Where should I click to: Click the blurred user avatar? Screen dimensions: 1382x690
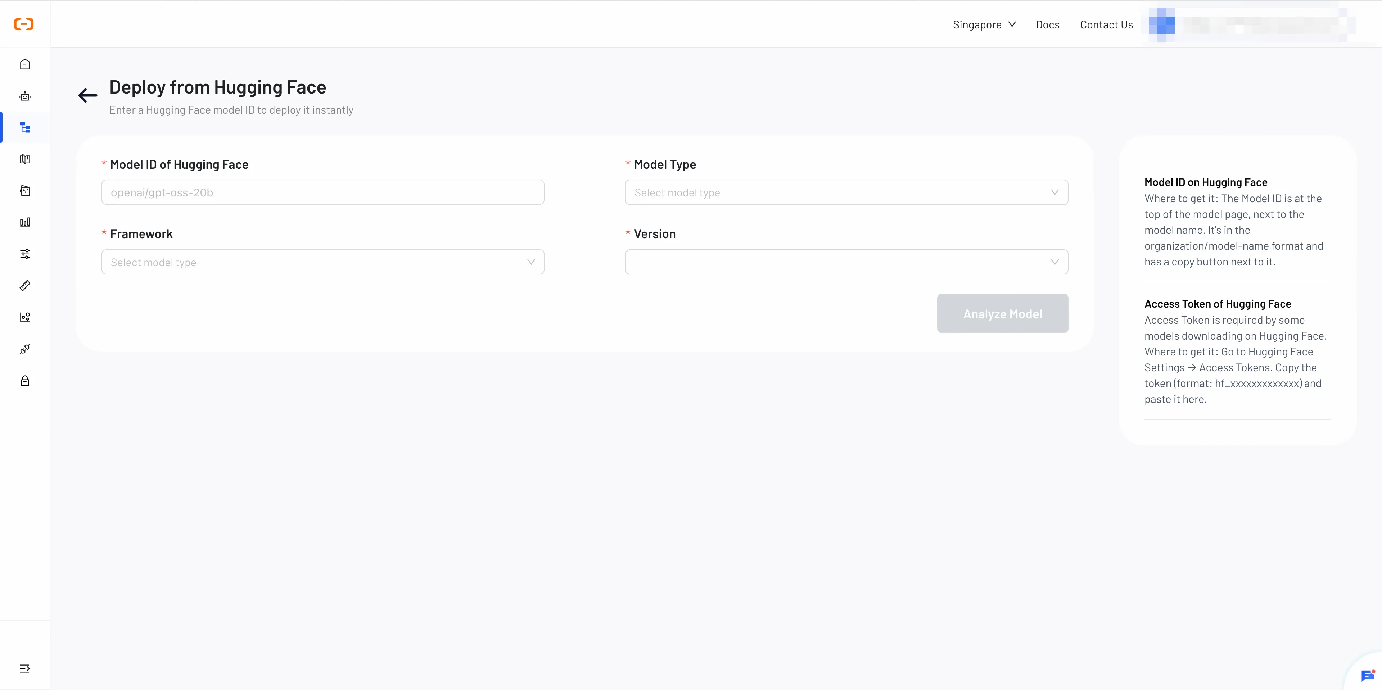1161,25
